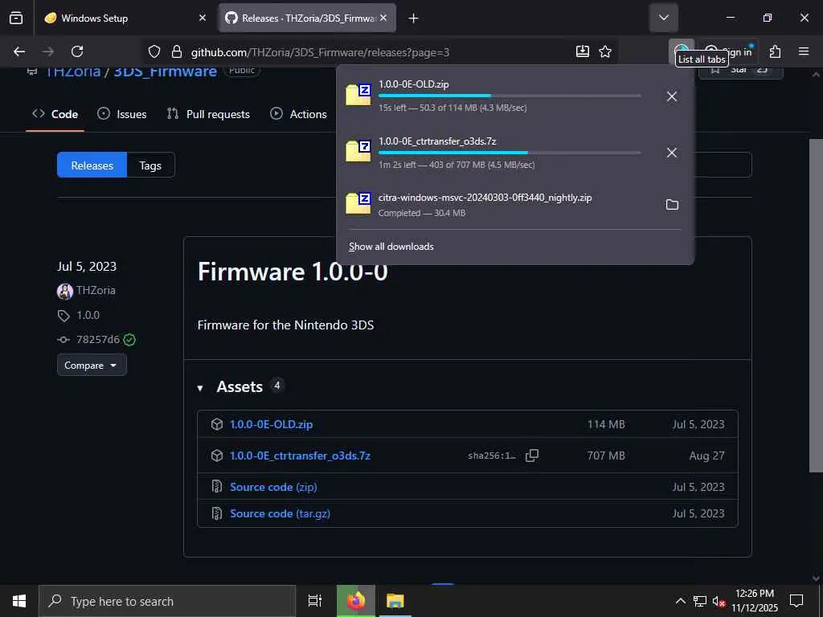Bookmark this page with the star icon
This screenshot has height=617, width=823.
(x=605, y=51)
